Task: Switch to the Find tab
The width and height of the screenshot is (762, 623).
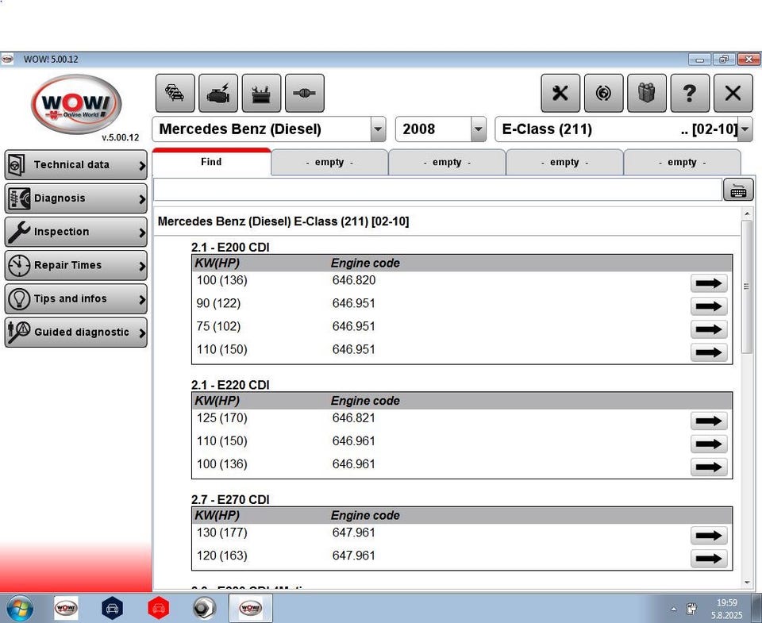Action: [x=211, y=162]
